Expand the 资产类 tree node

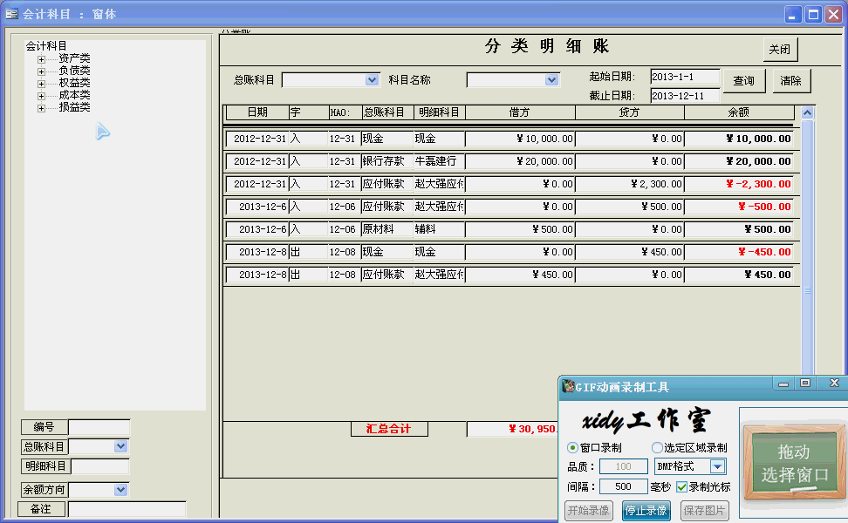coord(41,58)
